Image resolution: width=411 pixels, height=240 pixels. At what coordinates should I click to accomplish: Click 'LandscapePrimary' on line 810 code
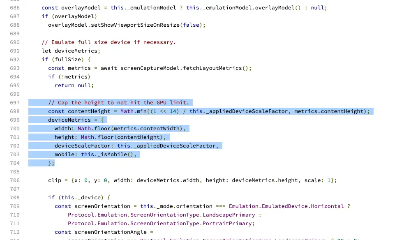229,215
